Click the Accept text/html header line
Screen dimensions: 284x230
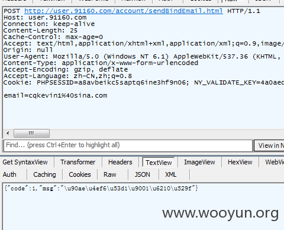(144, 44)
